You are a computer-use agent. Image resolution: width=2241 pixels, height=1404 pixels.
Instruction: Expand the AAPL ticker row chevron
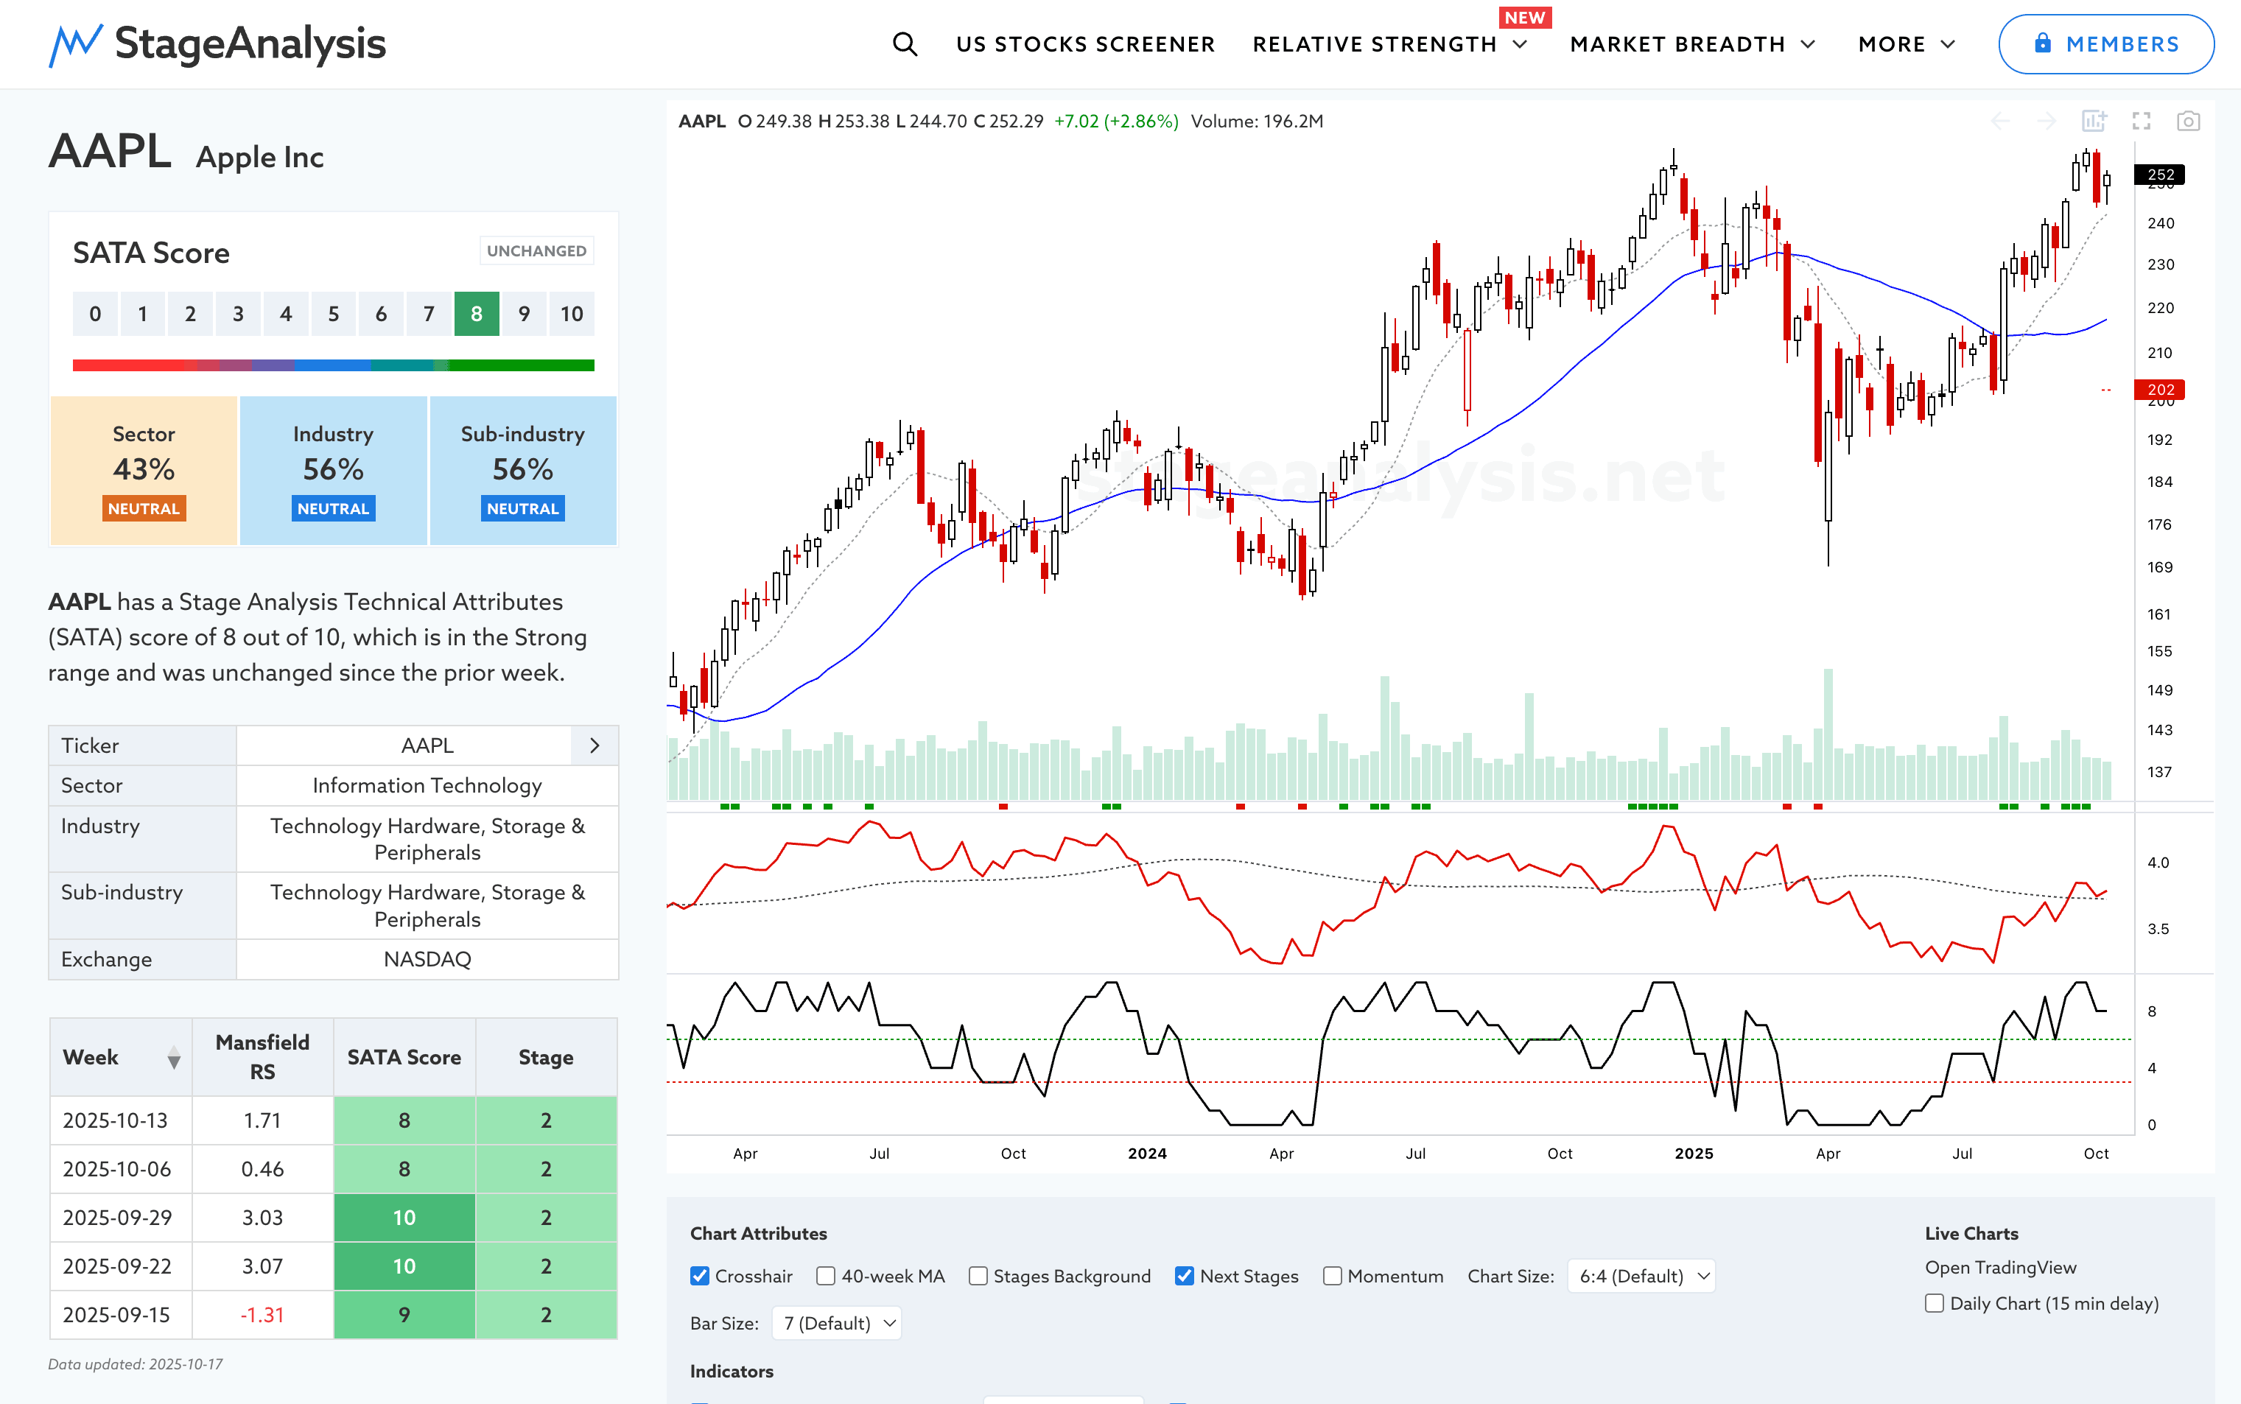click(595, 745)
